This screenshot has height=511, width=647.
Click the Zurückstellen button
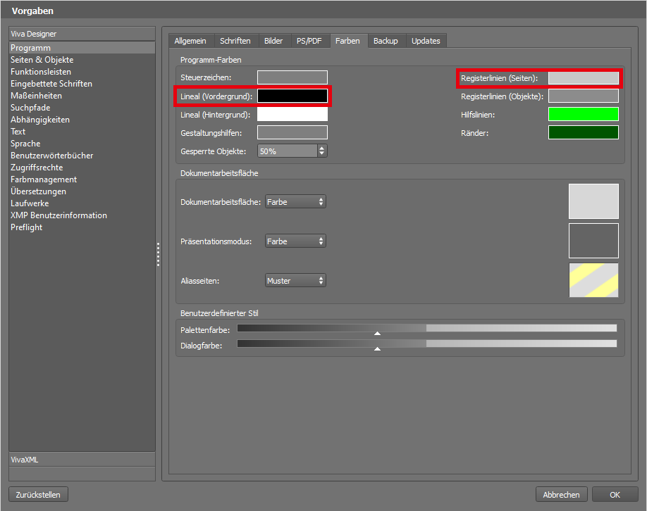pyautogui.click(x=38, y=495)
